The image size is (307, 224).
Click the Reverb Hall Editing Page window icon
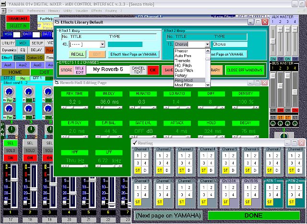(57, 83)
